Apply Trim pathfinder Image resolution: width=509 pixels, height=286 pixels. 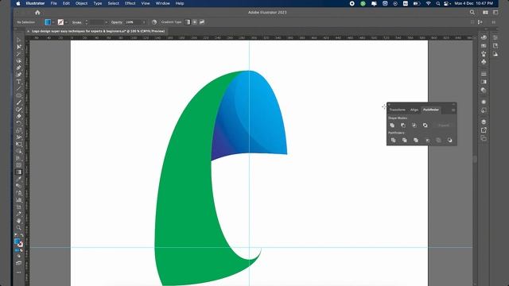(x=405, y=140)
